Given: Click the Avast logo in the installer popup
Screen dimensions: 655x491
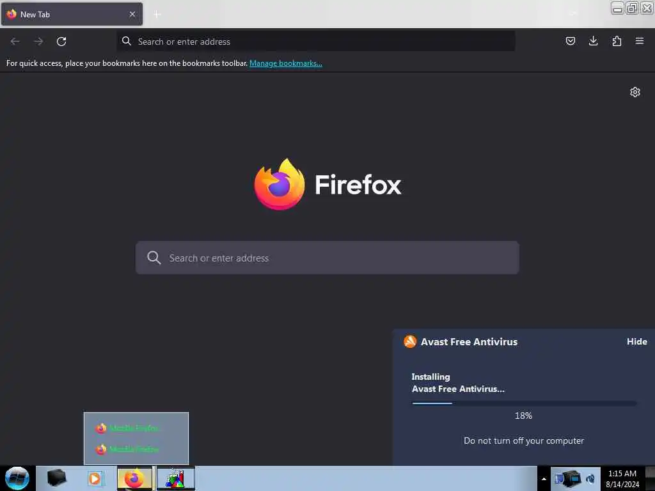Looking at the screenshot, I should 410,341.
